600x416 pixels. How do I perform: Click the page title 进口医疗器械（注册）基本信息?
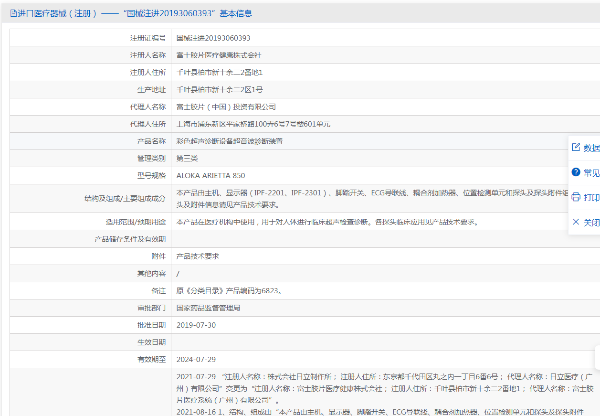pos(135,13)
